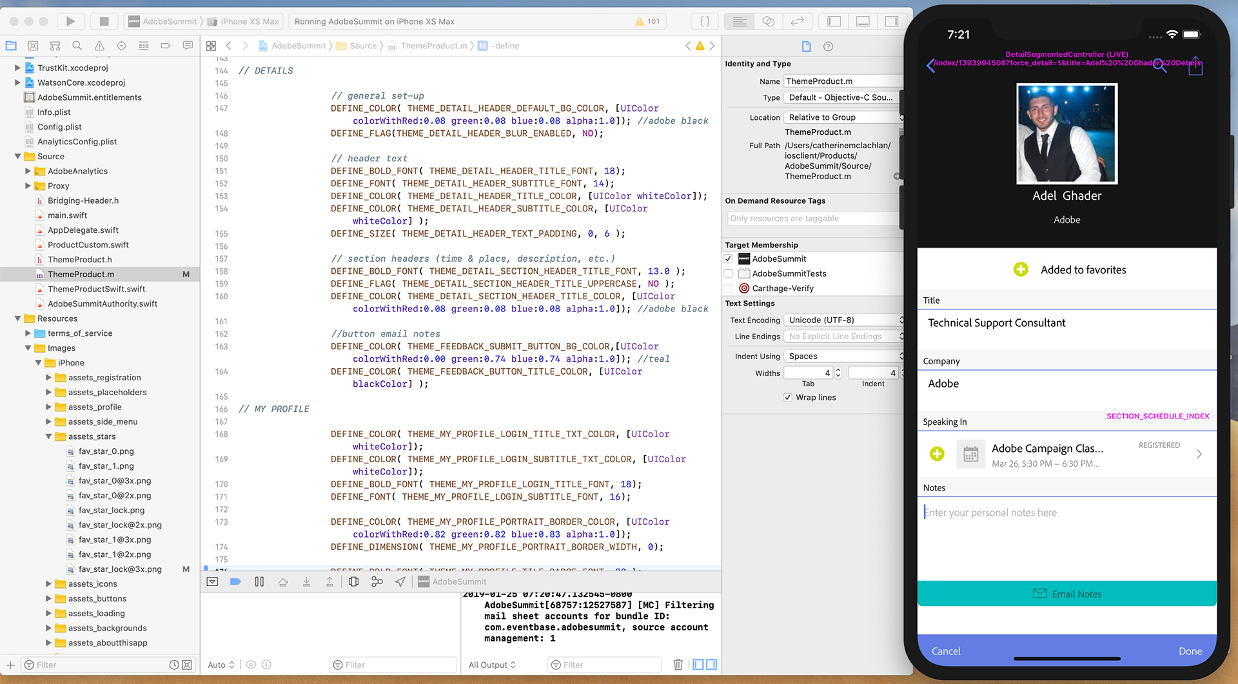Toggle the Inspectors pane
The width and height of the screenshot is (1238, 684).
(892, 21)
